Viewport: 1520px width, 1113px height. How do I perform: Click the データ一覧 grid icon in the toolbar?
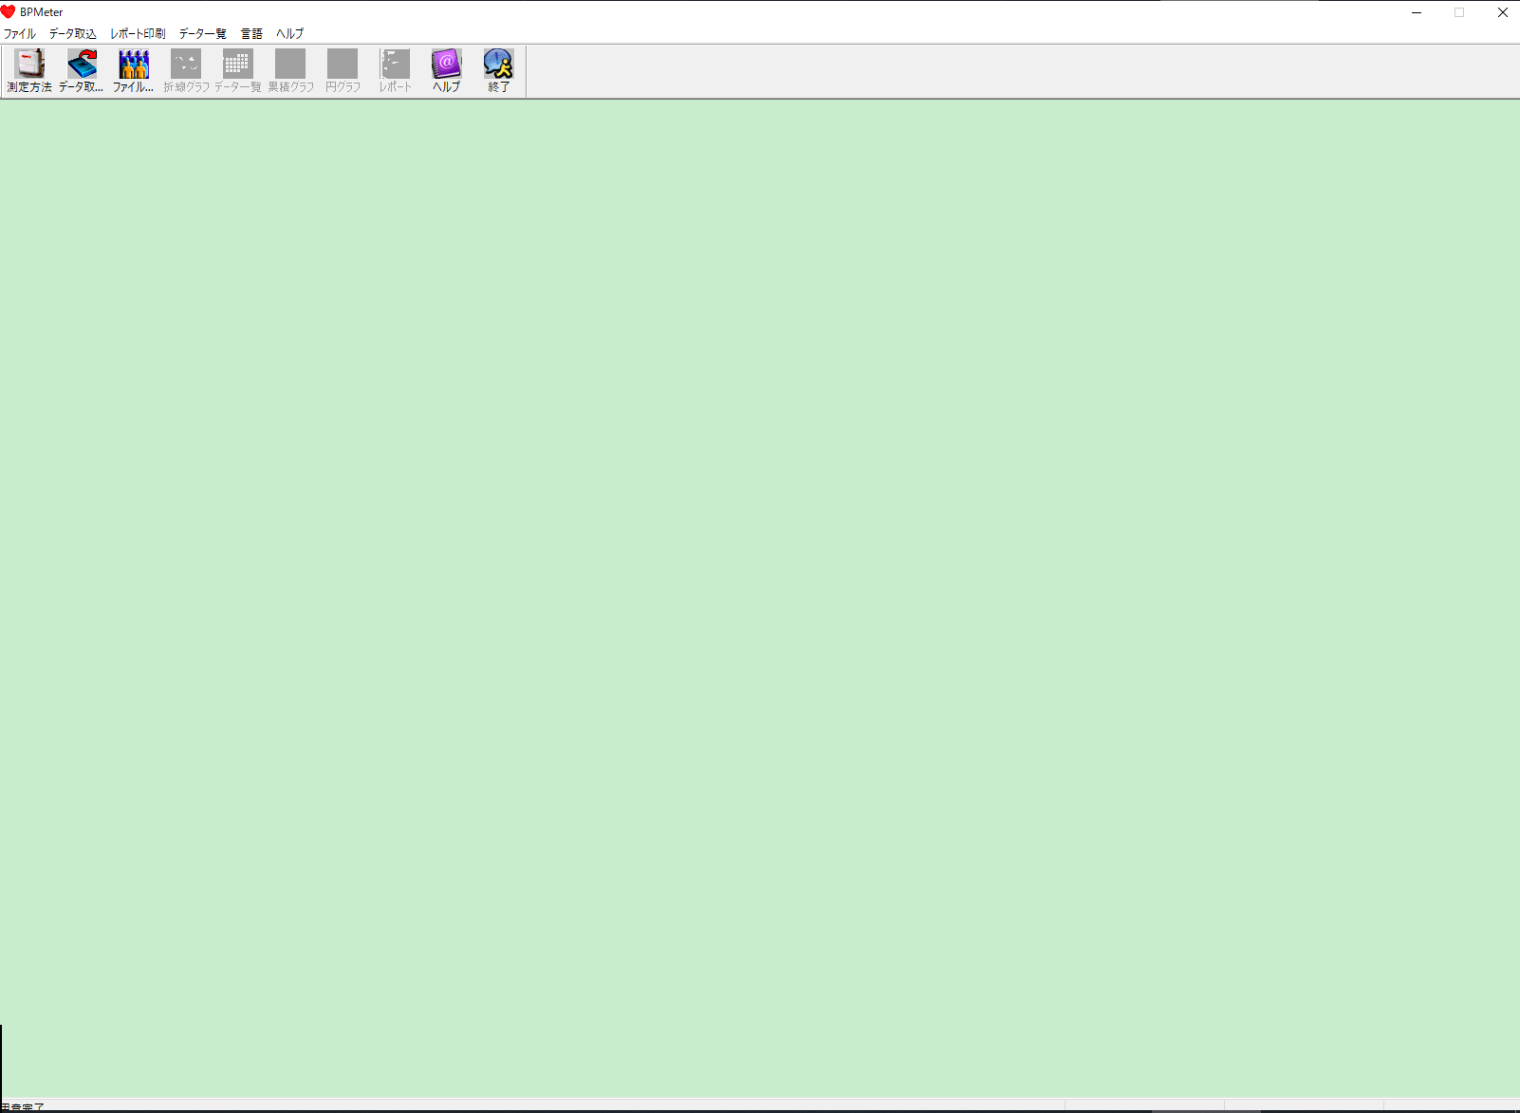(238, 71)
